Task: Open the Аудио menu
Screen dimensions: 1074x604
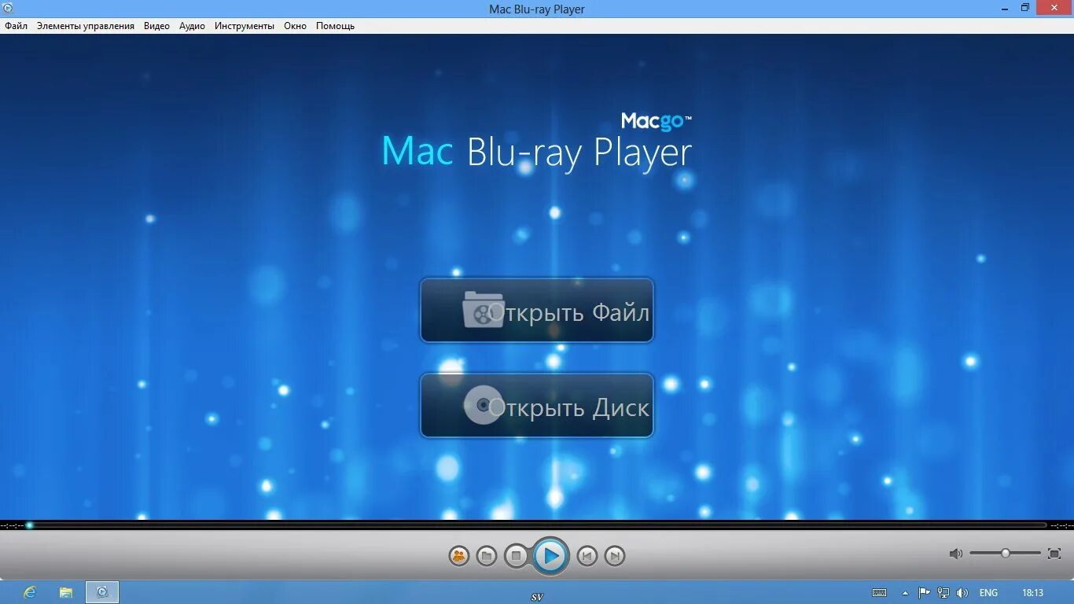Action: [192, 26]
